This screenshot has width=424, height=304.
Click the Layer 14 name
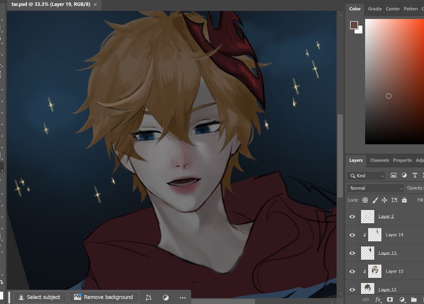pos(394,235)
